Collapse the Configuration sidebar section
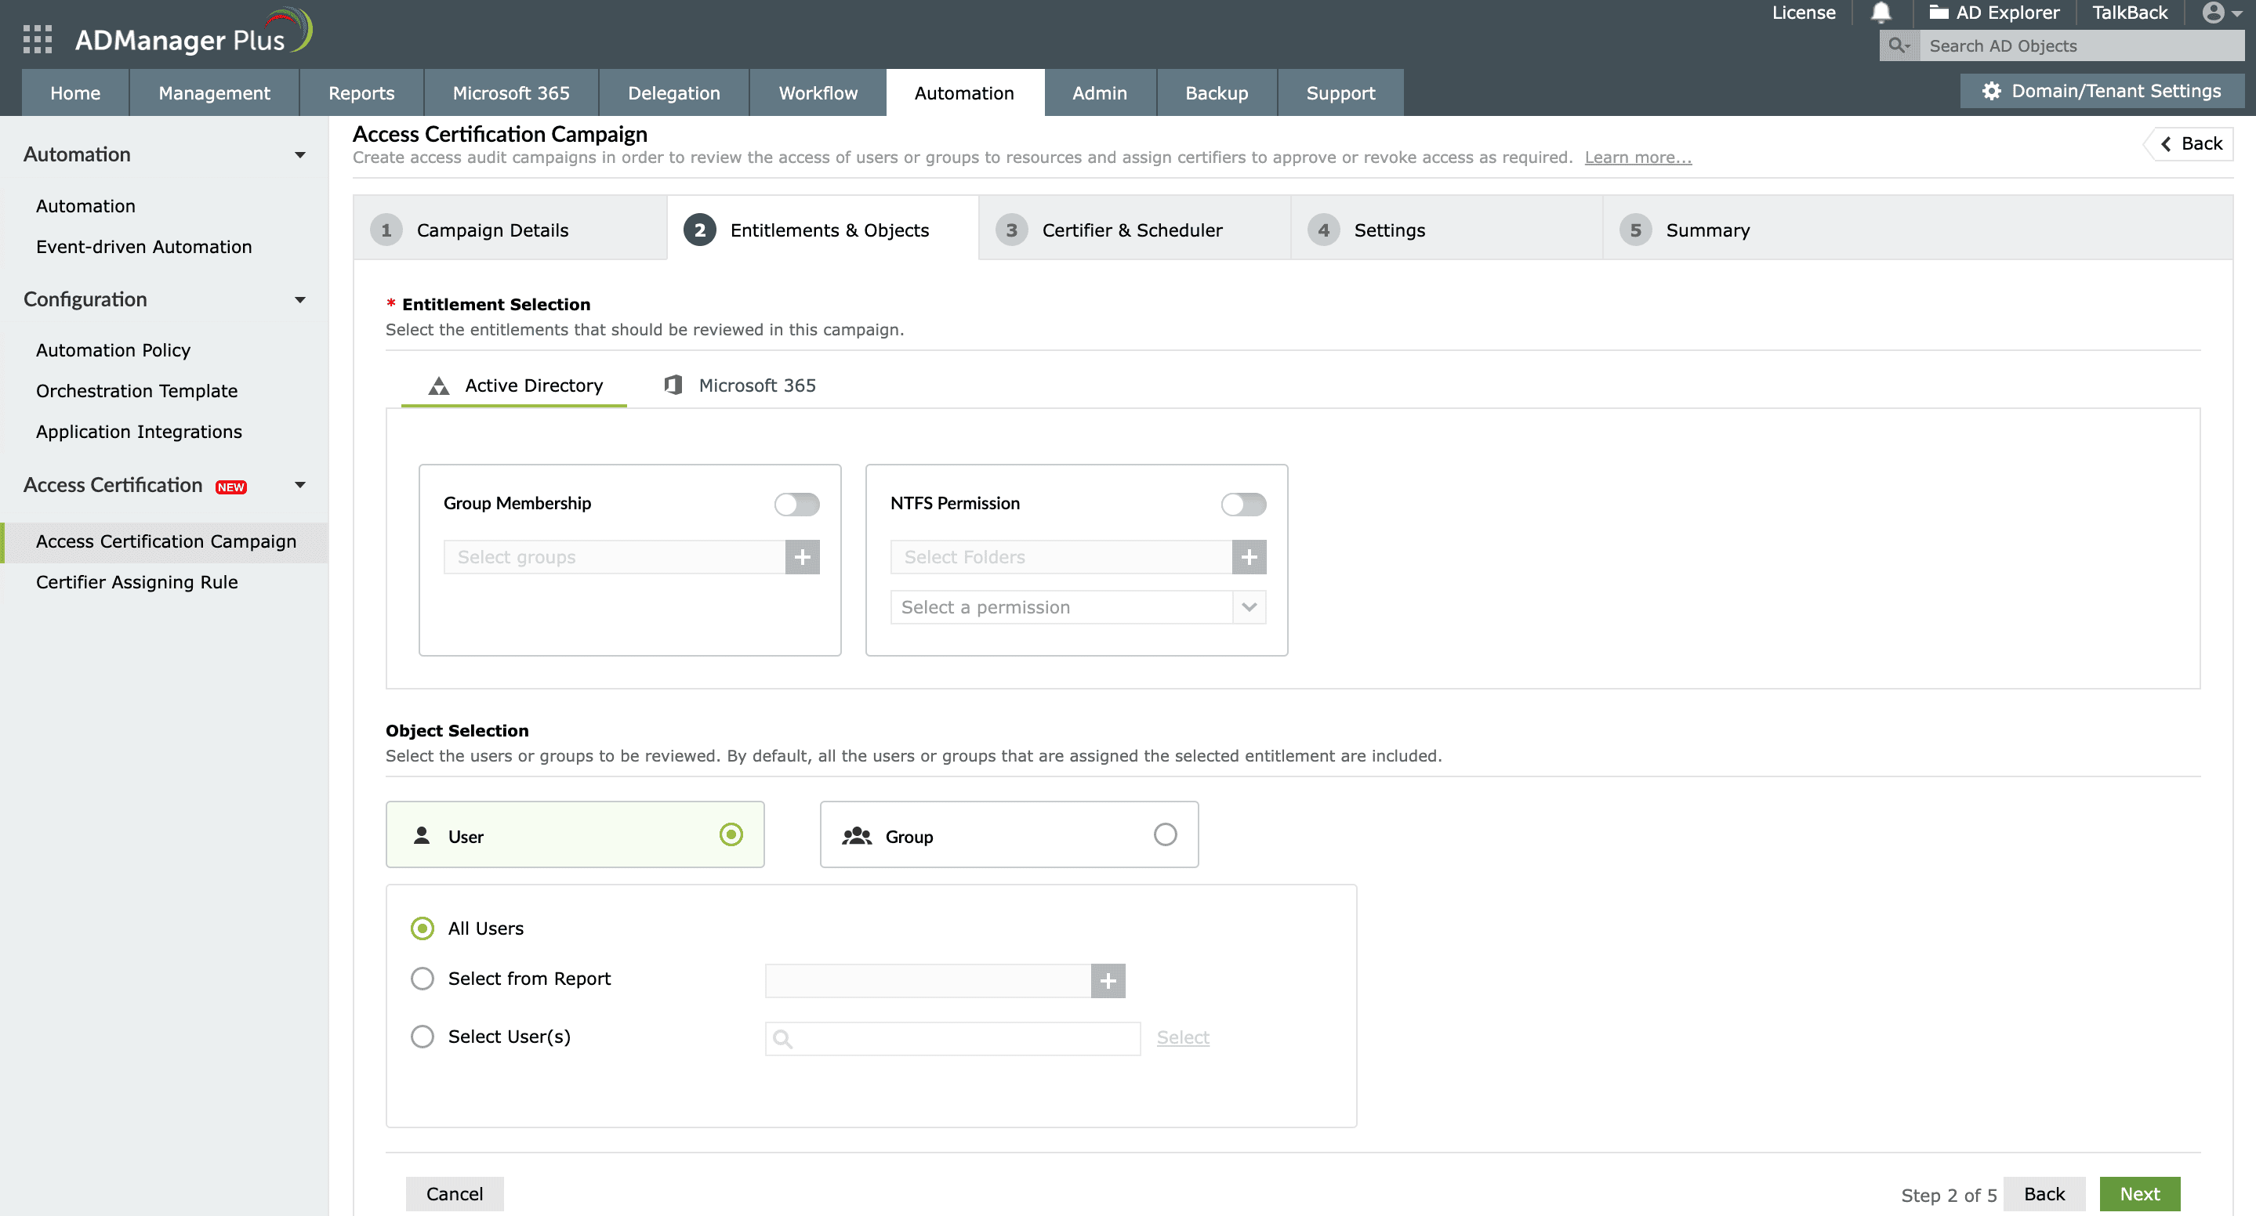 pos(299,299)
